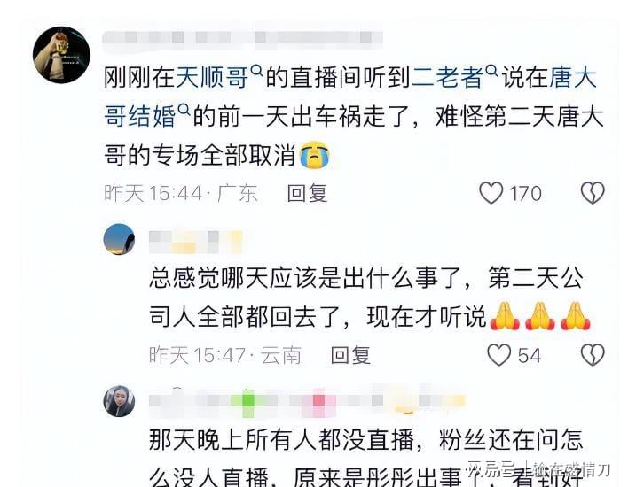Like the Yunnan reply with 54 likes
This screenshot has height=487, width=628.
point(499,355)
